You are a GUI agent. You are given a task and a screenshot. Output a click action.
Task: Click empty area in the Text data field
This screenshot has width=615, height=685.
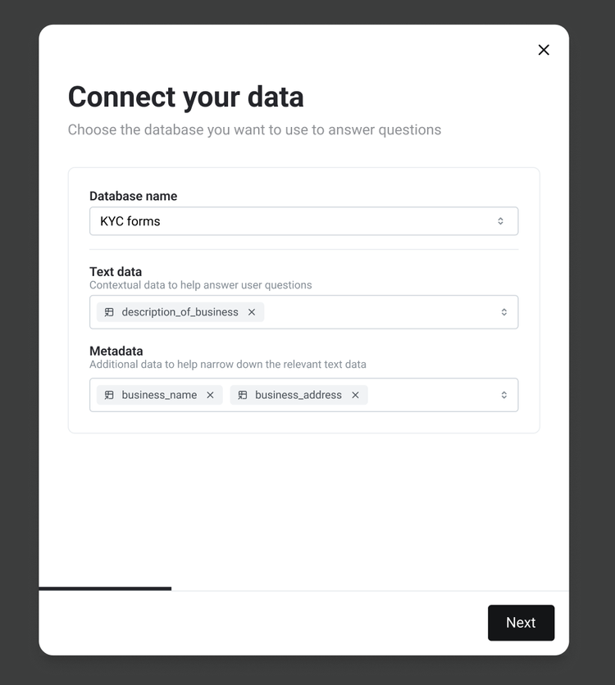point(377,312)
